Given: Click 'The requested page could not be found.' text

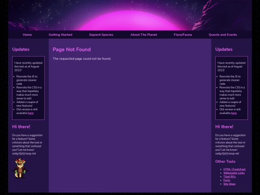Looking at the screenshot, I should [x=82, y=59].
